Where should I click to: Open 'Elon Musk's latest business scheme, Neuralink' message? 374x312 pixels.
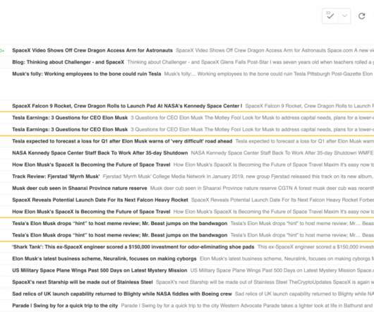click(187, 258)
